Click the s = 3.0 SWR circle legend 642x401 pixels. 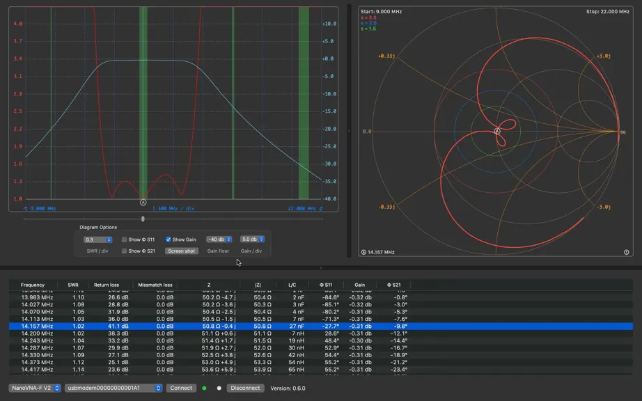368,17
